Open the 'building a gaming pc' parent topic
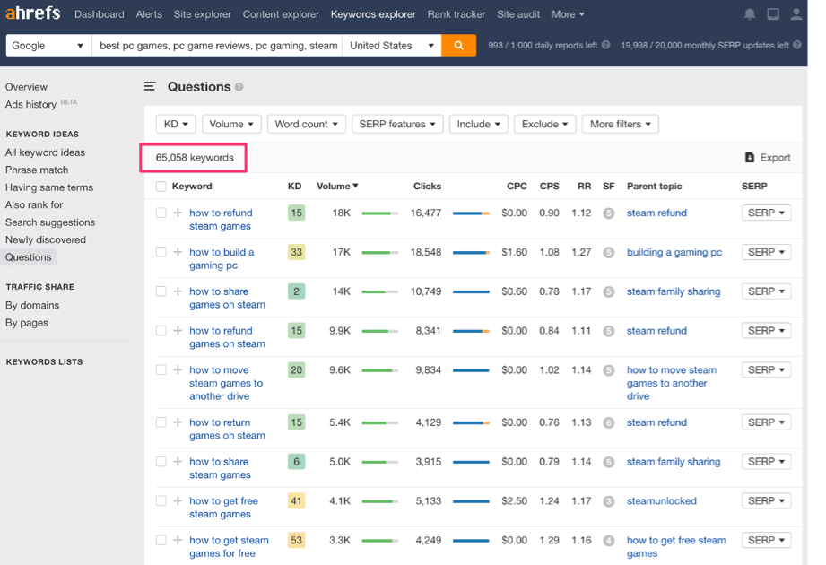826x565 pixels. [674, 252]
